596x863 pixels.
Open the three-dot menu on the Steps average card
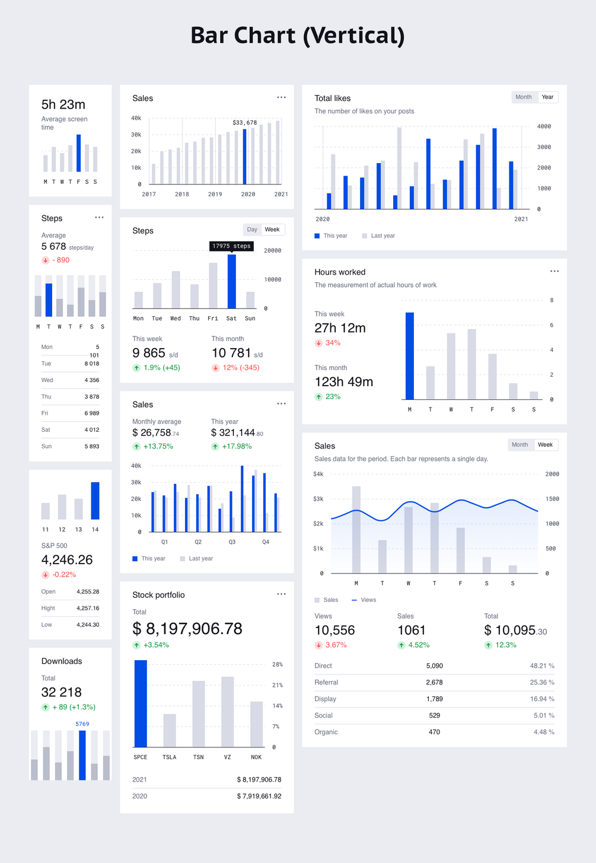click(x=99, y=218)
